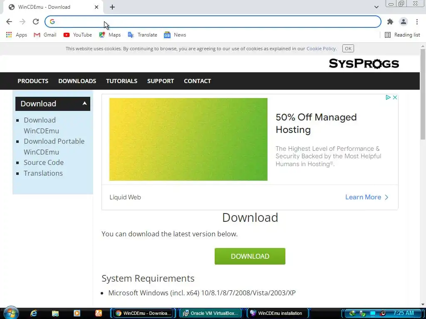Collapse the Download sidebar section arrow
The image size is (426, 319).
[84, 103]
